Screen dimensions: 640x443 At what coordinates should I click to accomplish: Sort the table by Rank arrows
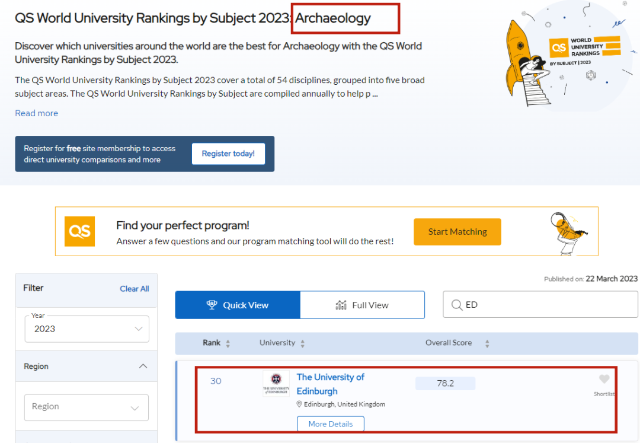[x=228, y=344]
